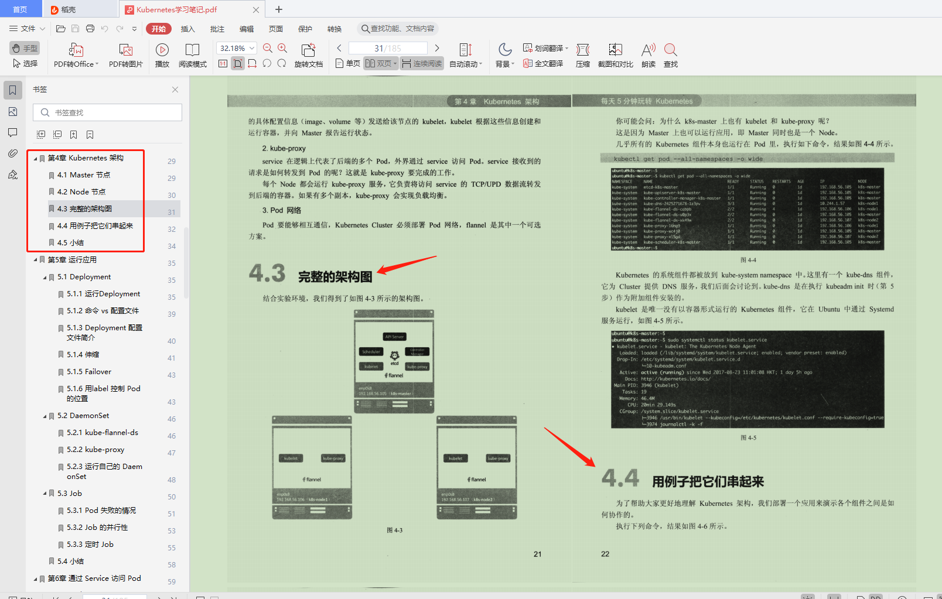Switch to the 保护 ribbon tab
Screen dimensions: 942x599
pos(305,29)
